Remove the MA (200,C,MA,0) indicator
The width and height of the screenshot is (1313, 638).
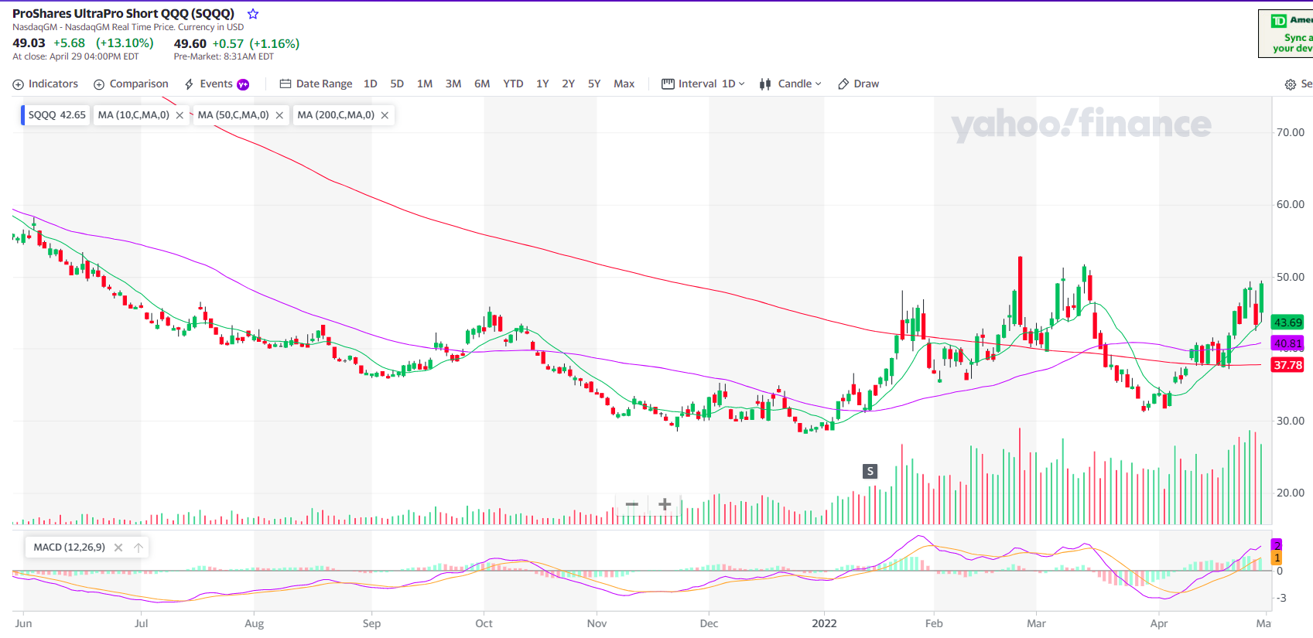click(x=385, y=115)
